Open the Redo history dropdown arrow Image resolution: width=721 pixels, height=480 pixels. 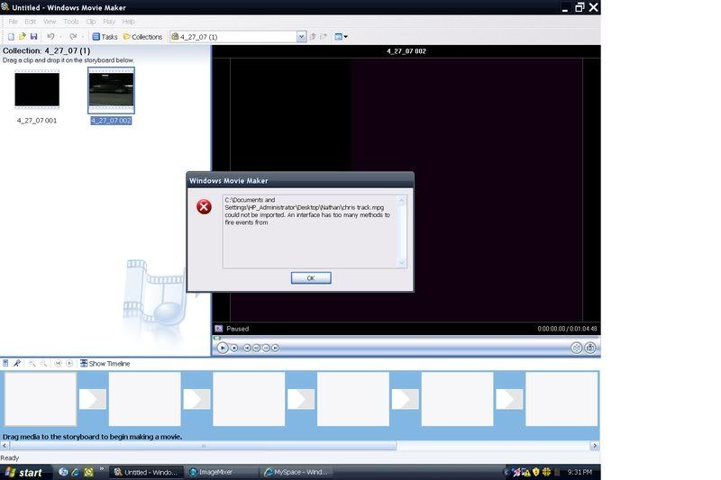tap(83, 37)
